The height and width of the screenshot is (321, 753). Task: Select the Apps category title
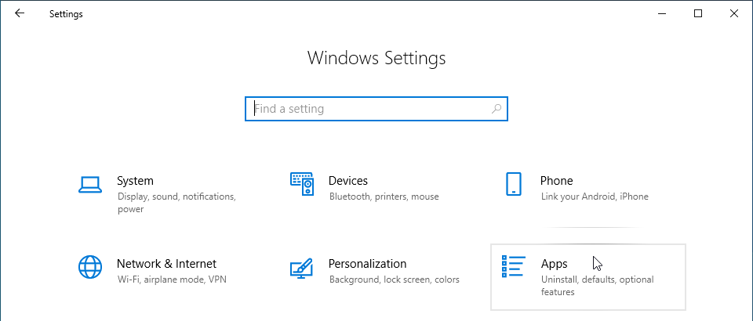point(554,264)
